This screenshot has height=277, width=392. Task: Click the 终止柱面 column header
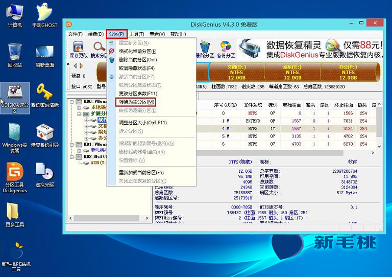tap(344, 105)
